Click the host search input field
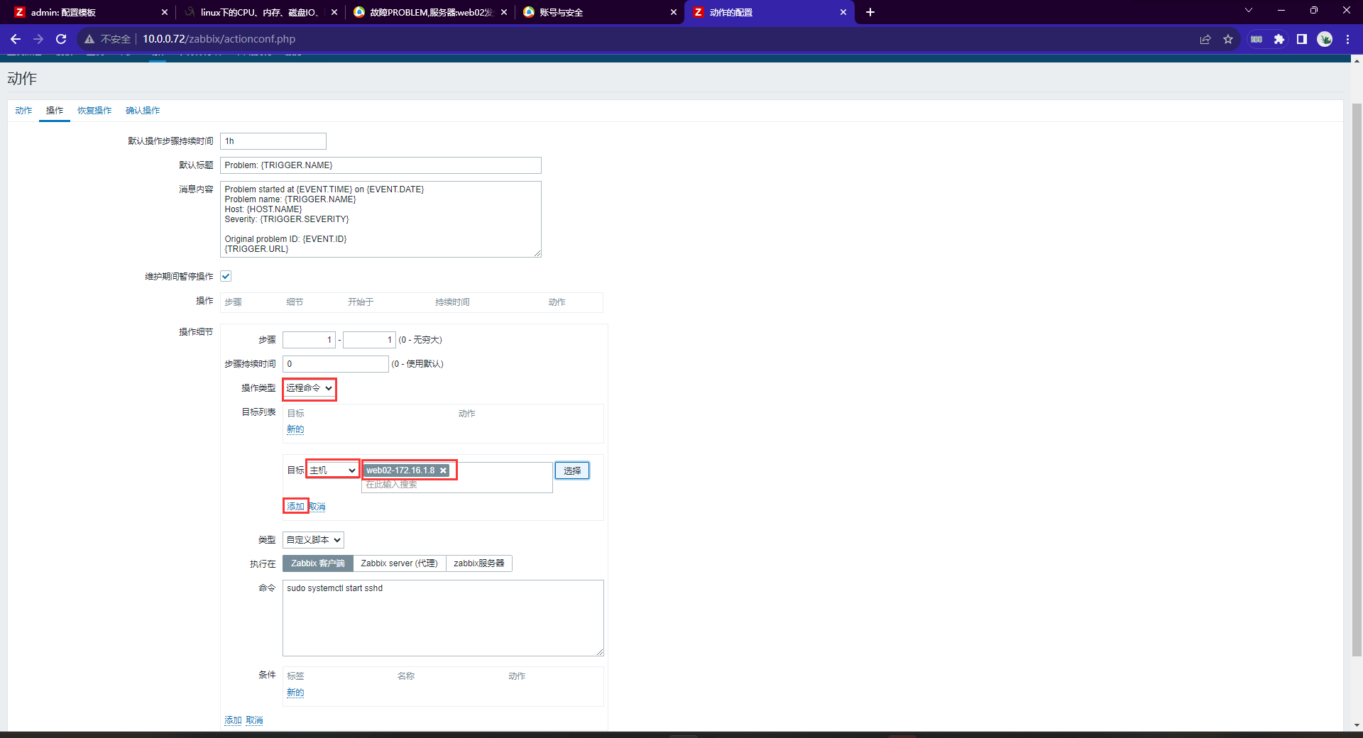Screen dimensions: 1363x738 [456, 485]
